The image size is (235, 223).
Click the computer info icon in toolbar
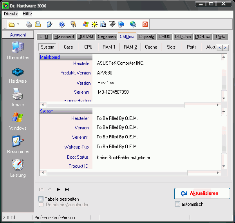pyautogui.click(x=121, y=24)
